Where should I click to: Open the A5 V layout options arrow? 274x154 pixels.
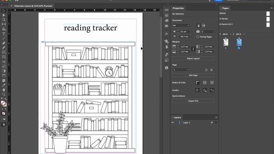click(244, 34)
